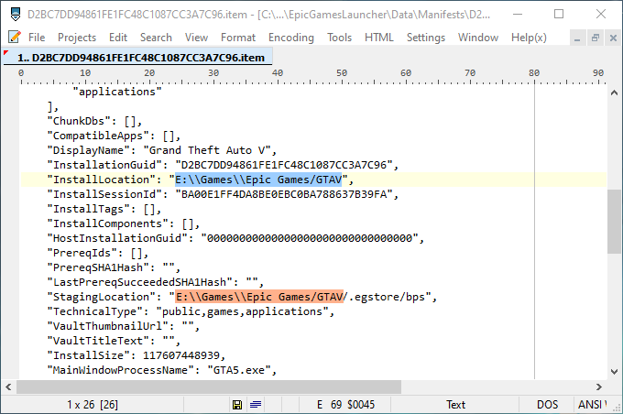The width and height of the screenshot is (623, 414).
Task: Open the Search menu
Action: pos(156,38)
